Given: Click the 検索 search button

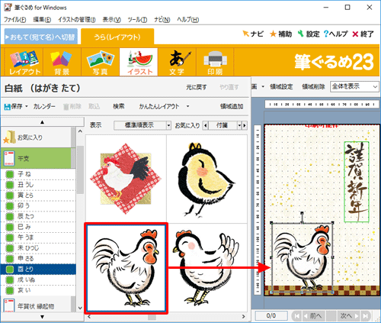Looking at the screenshot, I should tap(119, 106).
